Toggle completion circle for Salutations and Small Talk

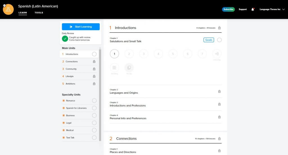coord(219,40)
